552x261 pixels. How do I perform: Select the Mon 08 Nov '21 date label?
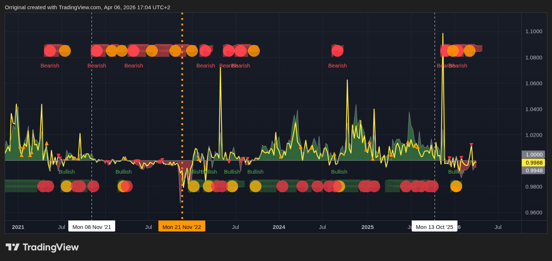tap(92, 227)
